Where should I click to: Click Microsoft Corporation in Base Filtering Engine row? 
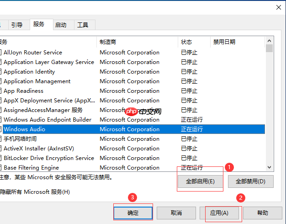(129, 168)
